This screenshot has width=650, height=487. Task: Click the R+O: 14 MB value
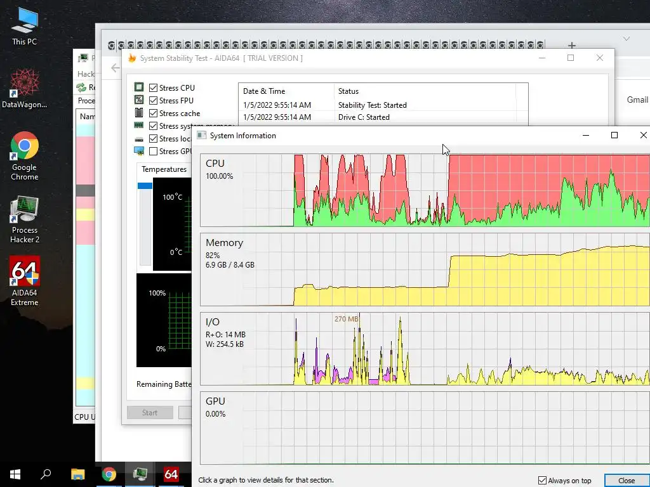(x=225, y=335)
